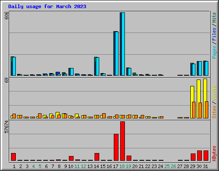
Task: Click the Files legend label
Action: [x=214, y=34]
